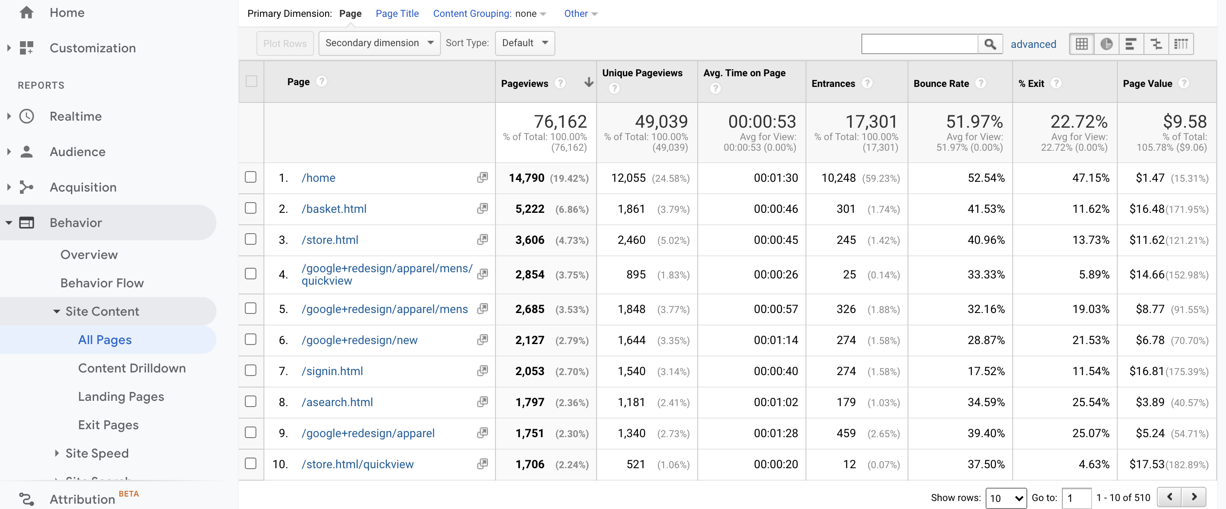Select the default data table view
1226x509 pixels.
click(x=1081, y=44)
